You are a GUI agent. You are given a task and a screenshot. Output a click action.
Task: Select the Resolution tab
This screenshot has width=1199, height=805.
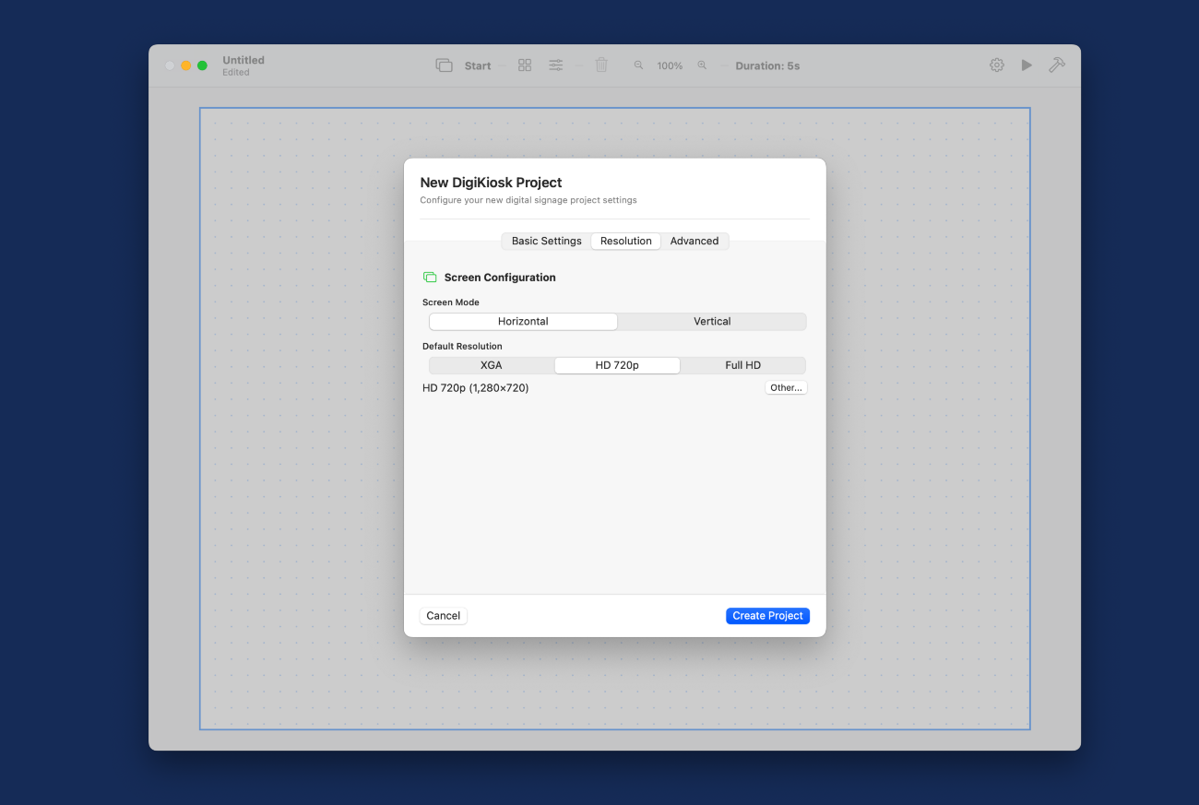point(626,241)
